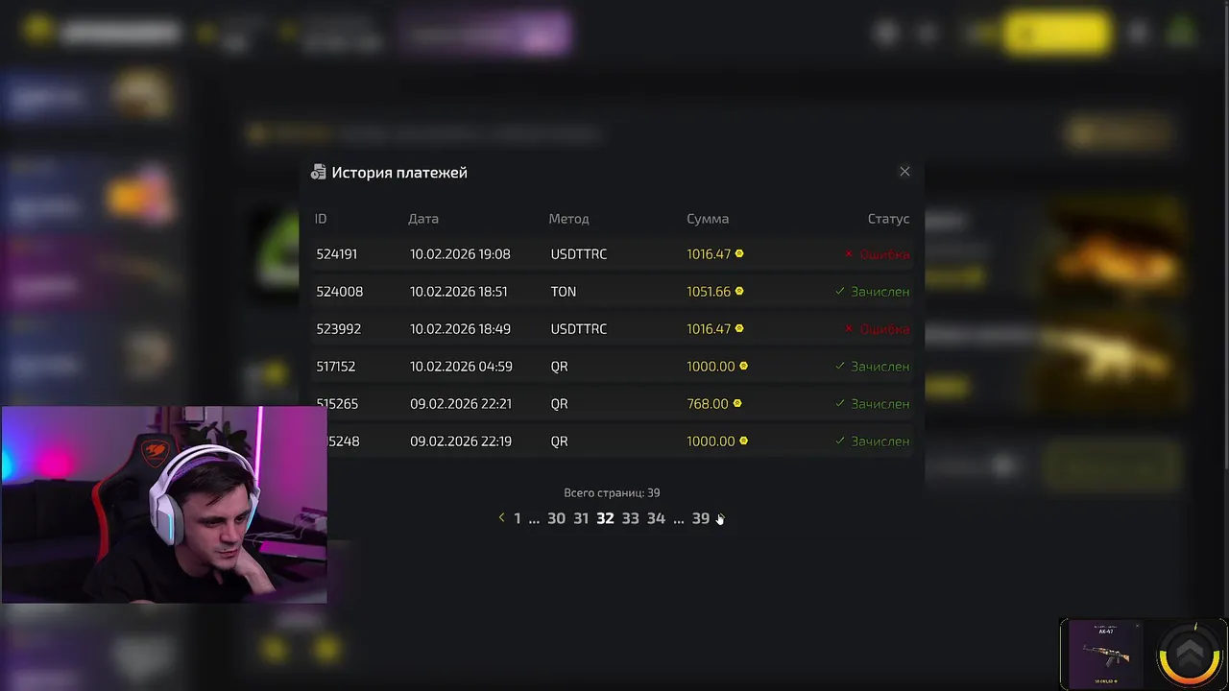Select TON payment row 524008
1229x691 pixels.
613,292
